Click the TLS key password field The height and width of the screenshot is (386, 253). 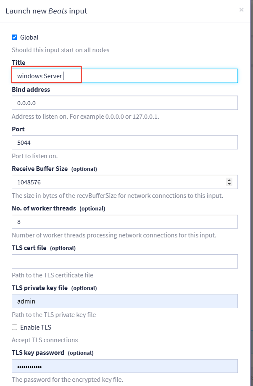click(x=124, y=366)
